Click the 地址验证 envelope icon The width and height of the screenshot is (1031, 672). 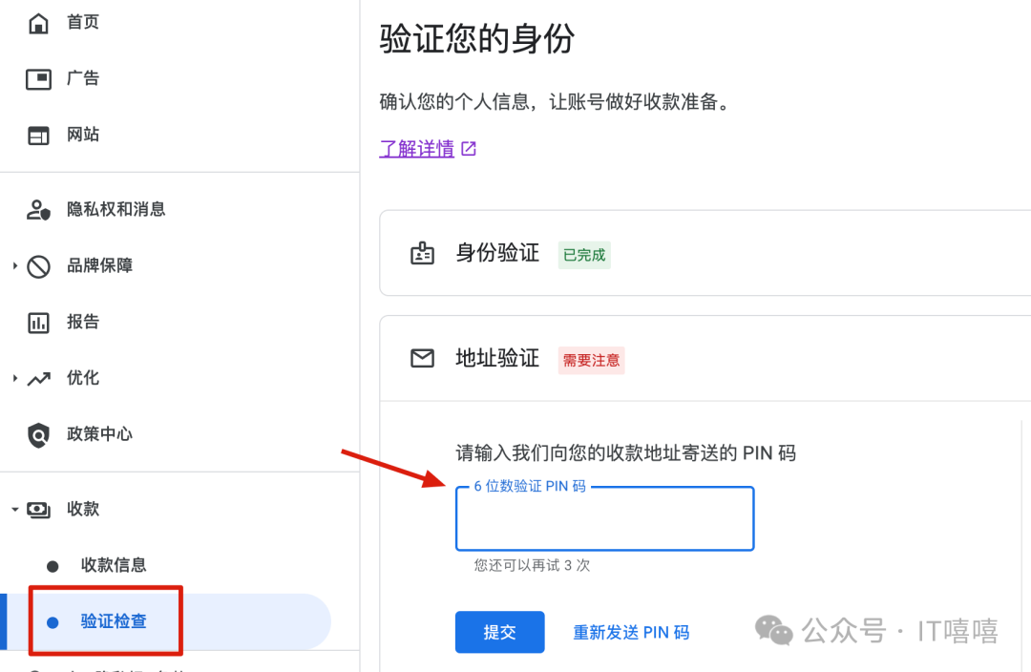423,358
